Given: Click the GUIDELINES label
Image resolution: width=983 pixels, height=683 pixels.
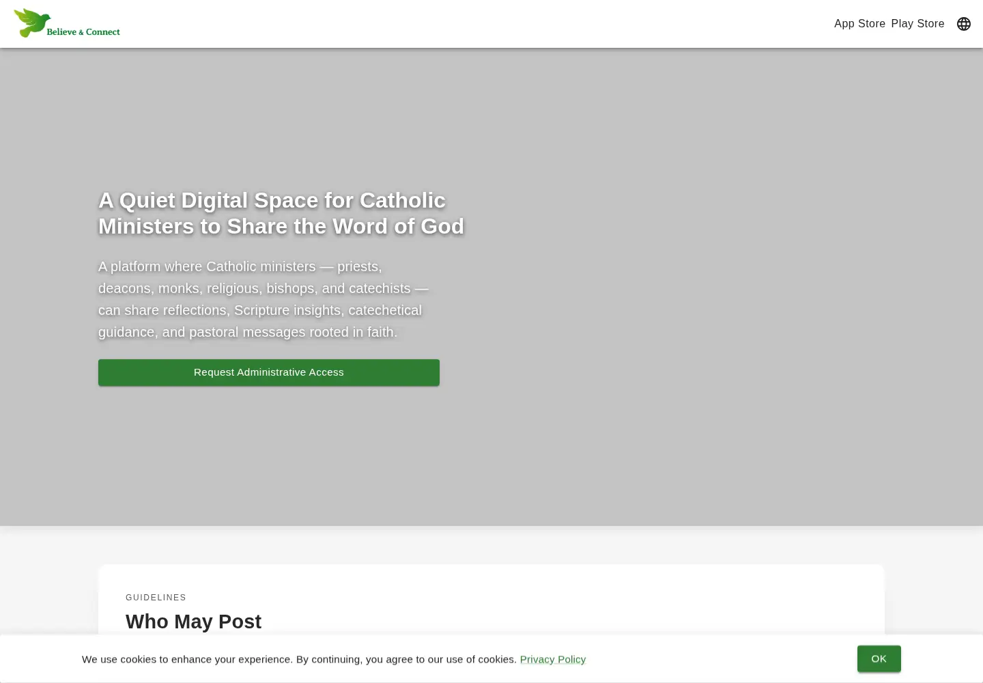Looking at the screenshot, I should pyautogui.click(x=156, y=598).
